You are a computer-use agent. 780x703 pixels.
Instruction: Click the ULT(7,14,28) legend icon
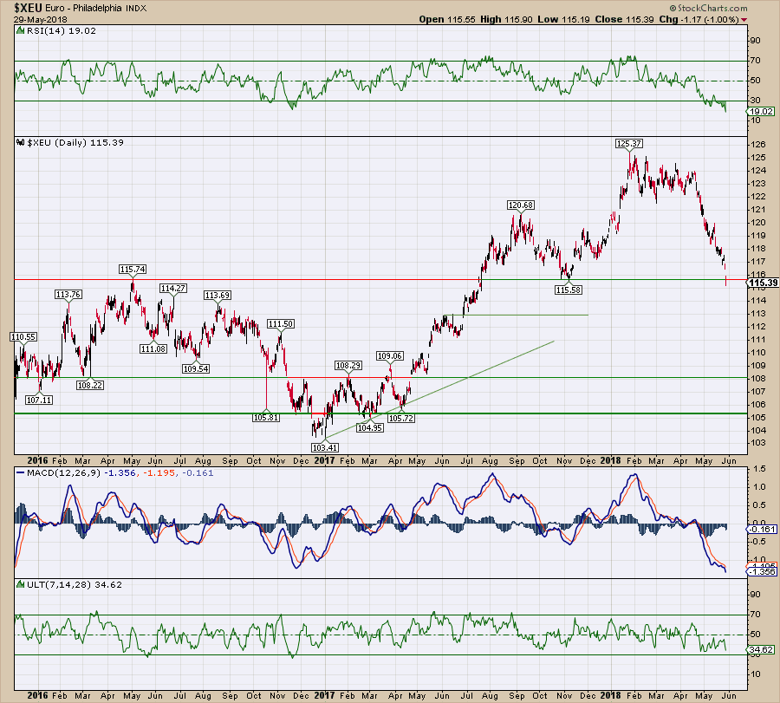click(19, 585)
